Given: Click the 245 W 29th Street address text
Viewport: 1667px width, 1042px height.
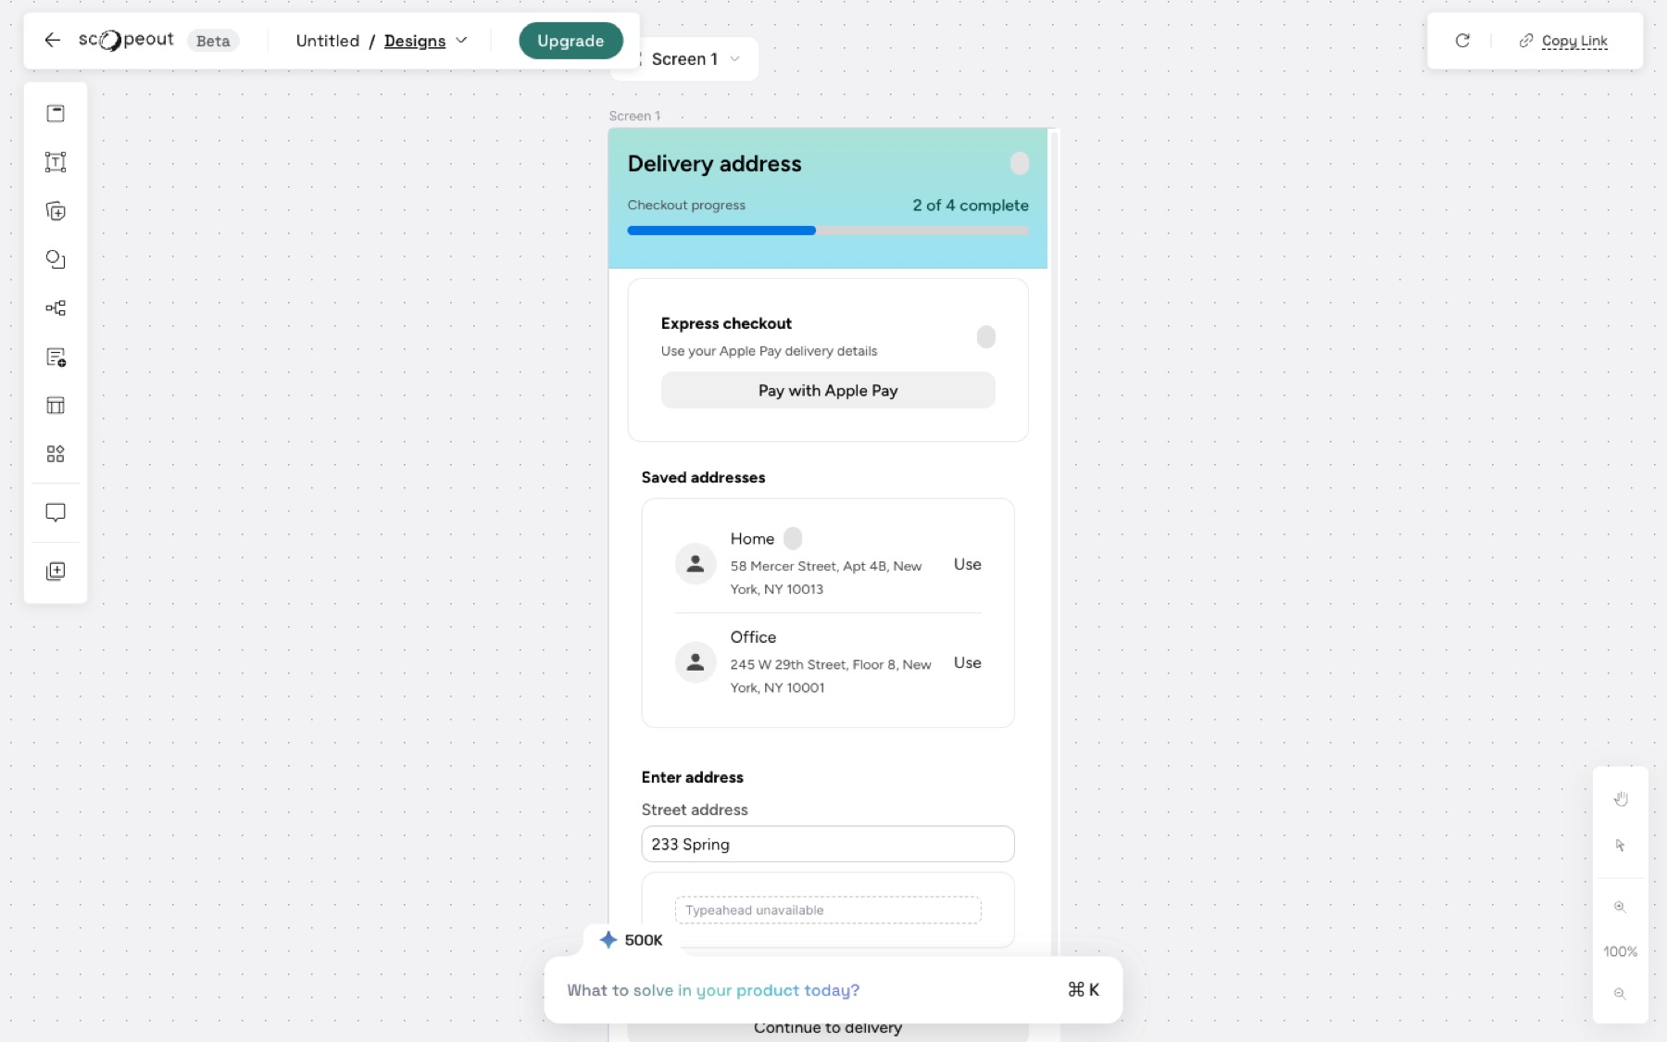Looking at the screenshot, I should point(831,675).
